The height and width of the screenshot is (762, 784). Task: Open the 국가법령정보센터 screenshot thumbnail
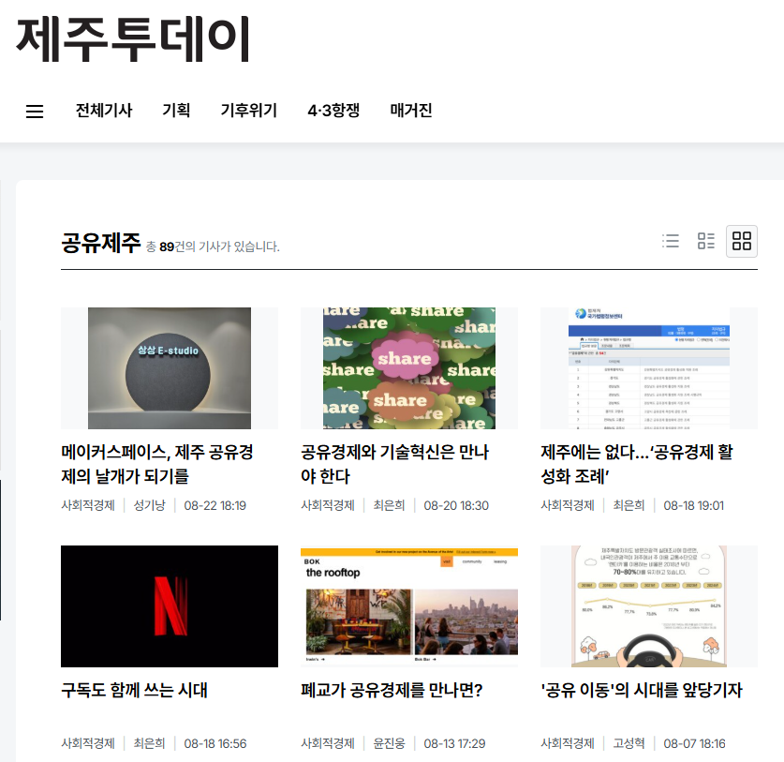click(x=649, y=367)
